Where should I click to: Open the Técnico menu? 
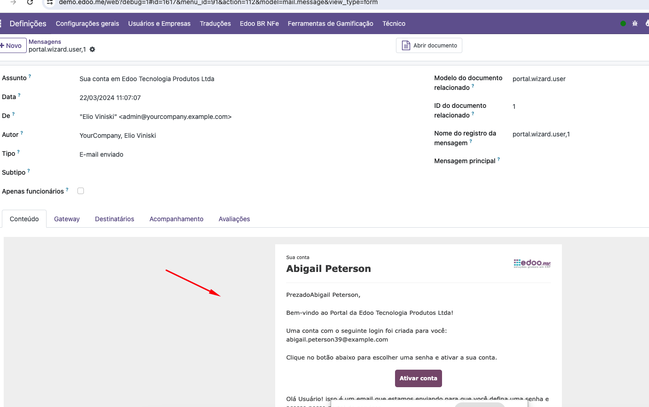(394, 24)
